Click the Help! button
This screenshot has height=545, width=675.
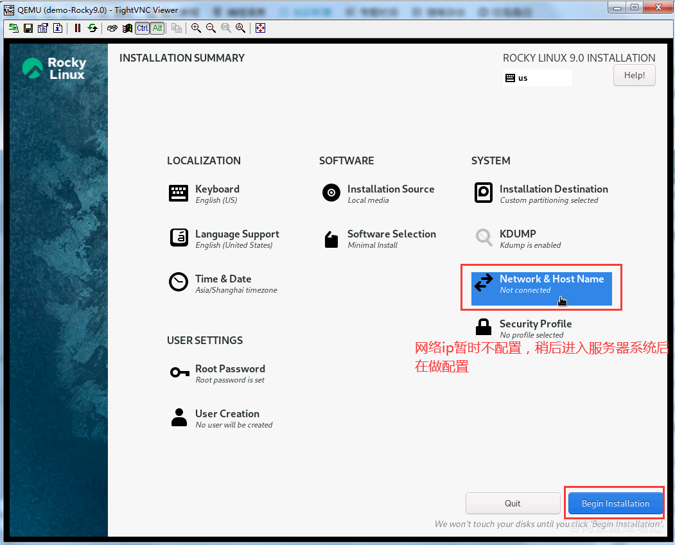click(634, 75)
